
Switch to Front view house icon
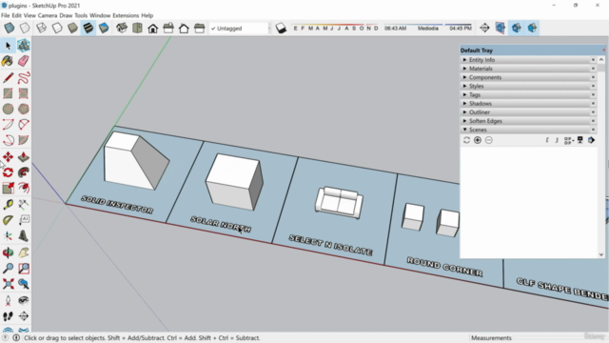152,28
